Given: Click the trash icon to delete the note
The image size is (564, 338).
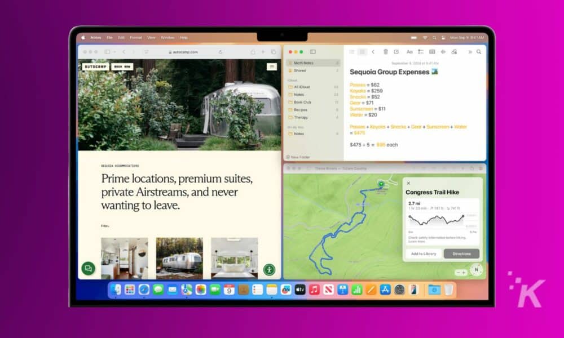Looking at the screenshot, I should click(x=386, y=51).
